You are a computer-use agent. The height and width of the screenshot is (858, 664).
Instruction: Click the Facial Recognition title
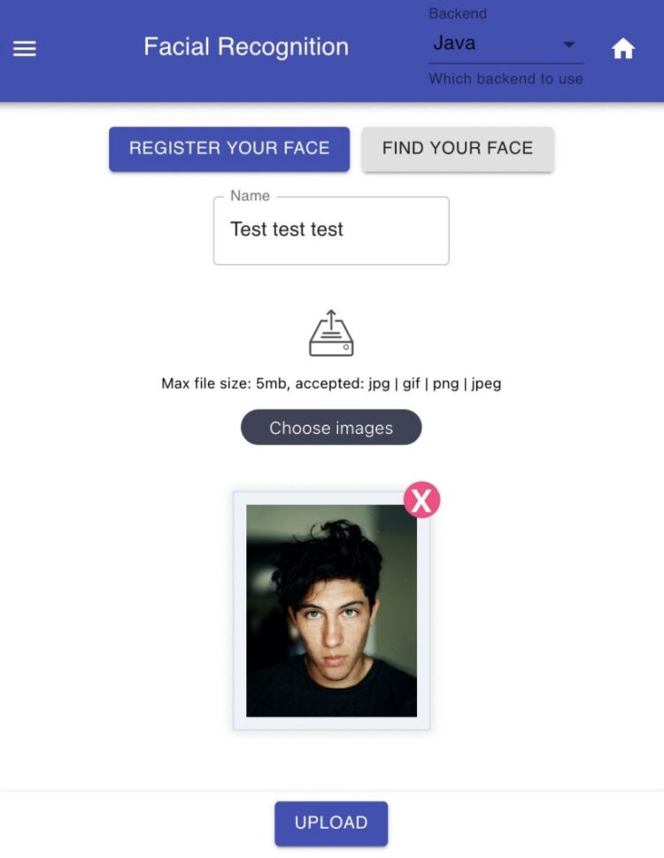click(x=246, y=47)
